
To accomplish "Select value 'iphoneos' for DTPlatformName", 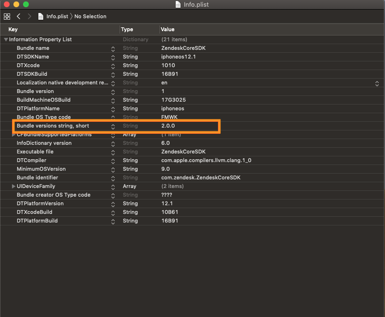I will (173, 108).
